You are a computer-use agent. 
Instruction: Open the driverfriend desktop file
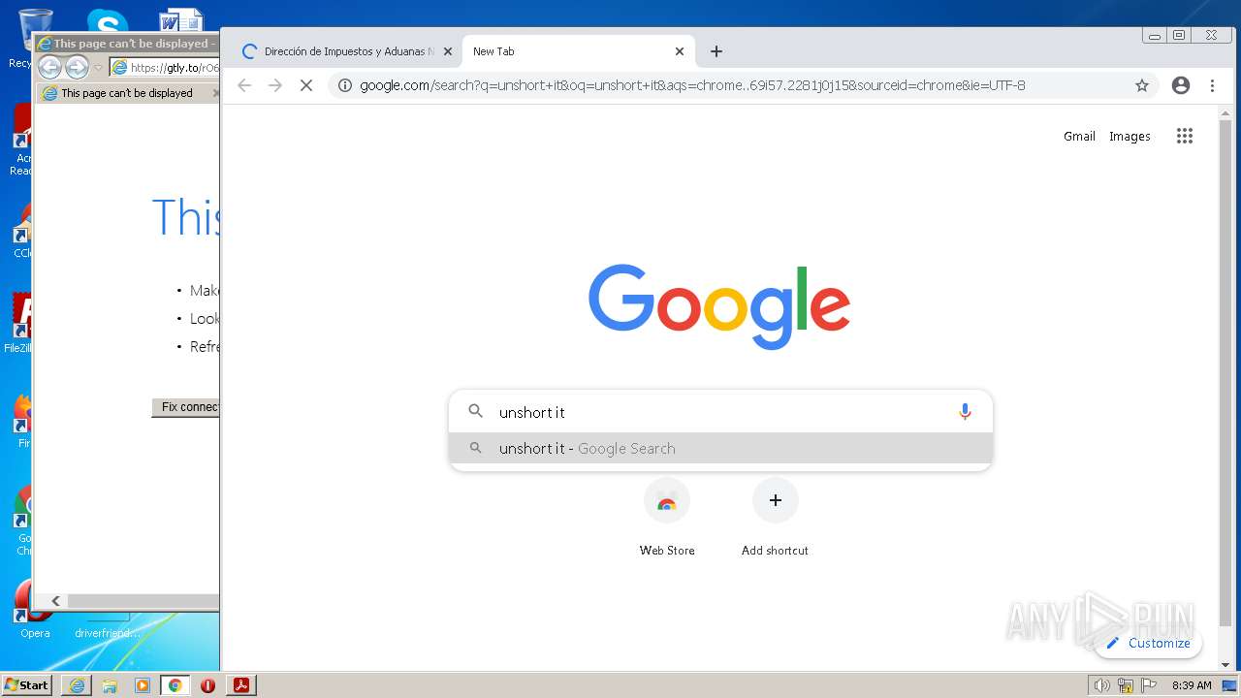[108, 626]
